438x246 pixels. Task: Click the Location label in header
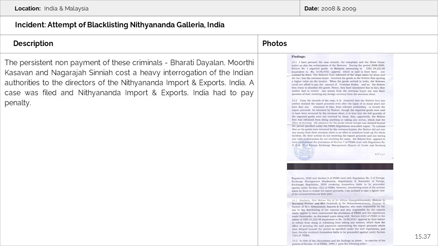coord(28,9)
